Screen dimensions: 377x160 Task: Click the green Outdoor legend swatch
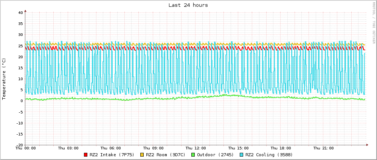click(x=193, y=155)
